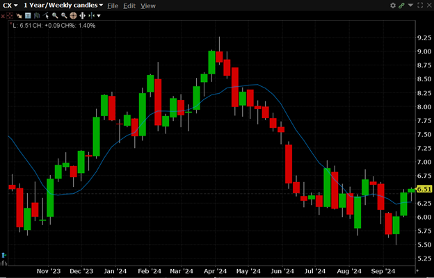Open the 1 Year/Weekly candles period dropdown
The height and width of the screenshot is (278, 434).
(x=63, y=6)
